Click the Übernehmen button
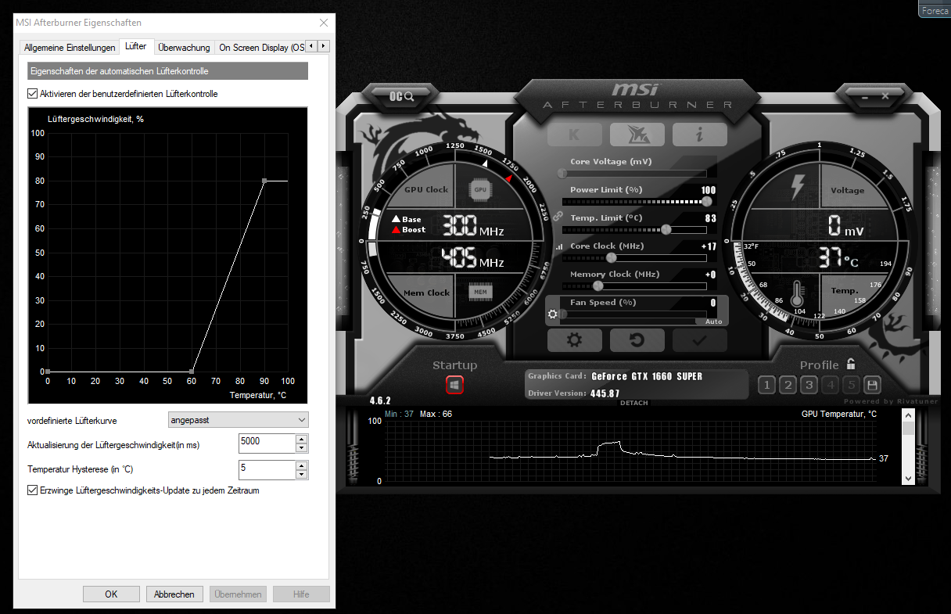The height and width of the screenshot is (614, 951). 238,594
